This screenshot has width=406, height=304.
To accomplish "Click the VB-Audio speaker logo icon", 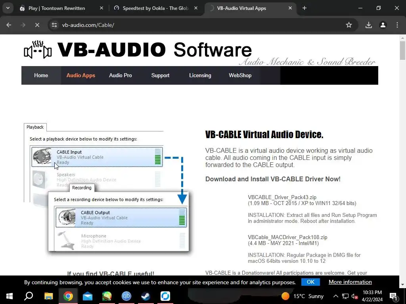I will [38, 49].
